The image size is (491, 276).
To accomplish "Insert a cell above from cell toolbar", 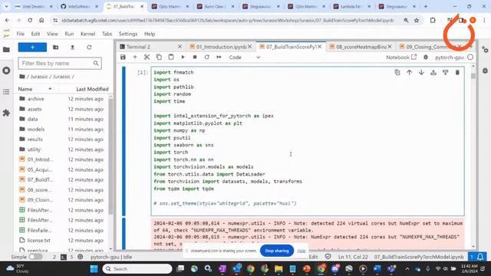I will click(x=433, y=72).
